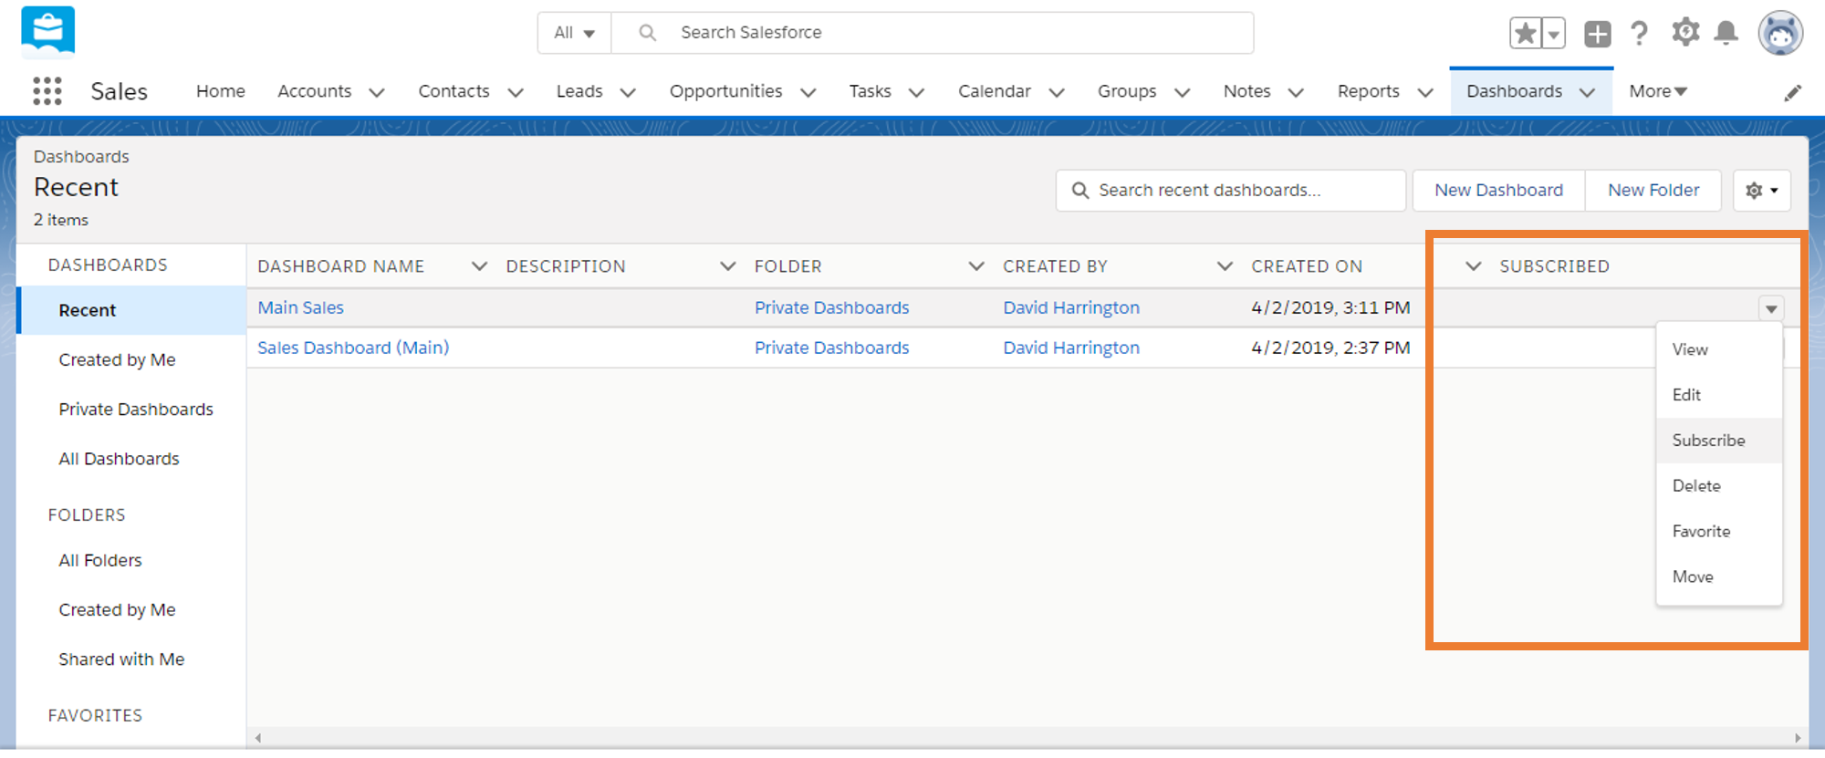Open the Leads tab

click(x=579, y=91)
